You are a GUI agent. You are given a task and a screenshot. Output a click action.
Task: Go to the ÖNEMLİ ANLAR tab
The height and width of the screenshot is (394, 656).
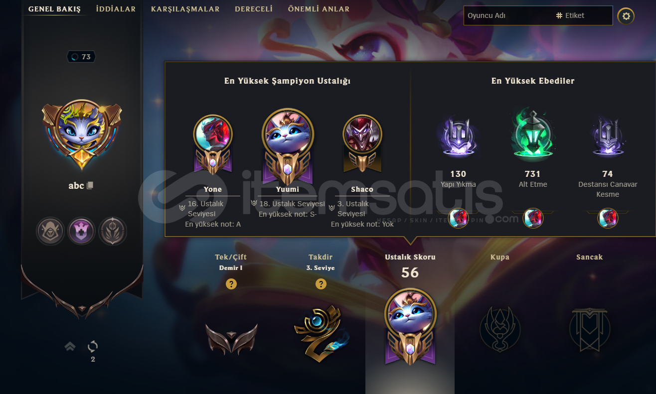(x=319, y=9)
